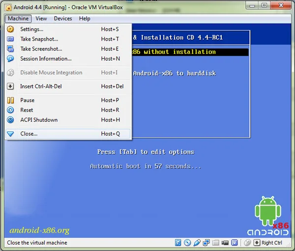This screenshot has height=251, width=295.
Task: Open the Machine menu
Action: [x=18, y=19]
